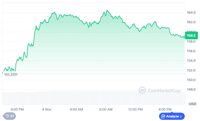The height and width of the screenshot is (121, 200).
Task: Click the 164.0 price axis label
Action: (x=191, y=13)
